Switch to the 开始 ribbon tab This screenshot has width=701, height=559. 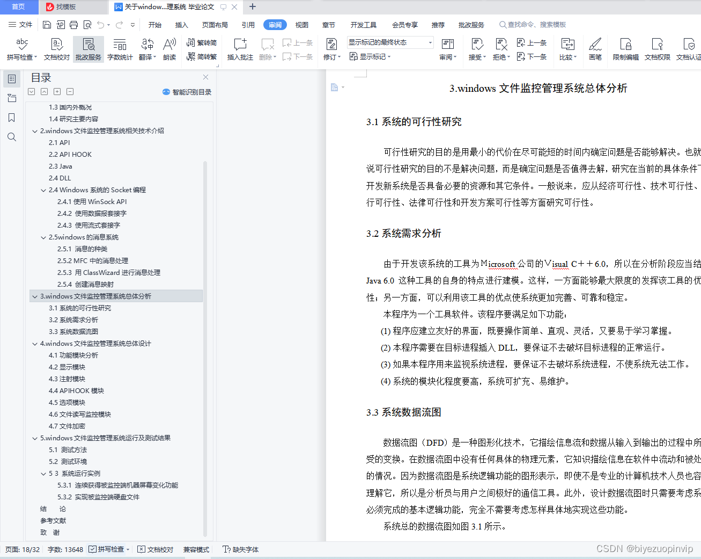pyautogui.click(x=155, y=25)
